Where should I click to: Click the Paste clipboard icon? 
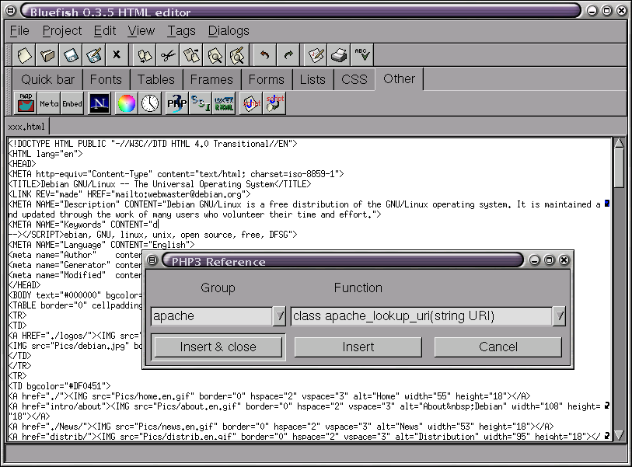tap(192, 55)
